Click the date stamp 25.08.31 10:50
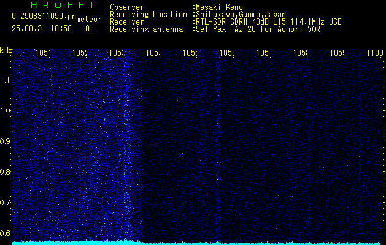The height and width of the screenshot is (245, 386). [42, 29]
